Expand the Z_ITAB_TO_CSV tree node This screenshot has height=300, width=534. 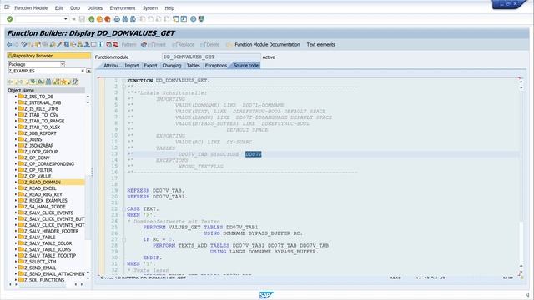pos(16,115)
